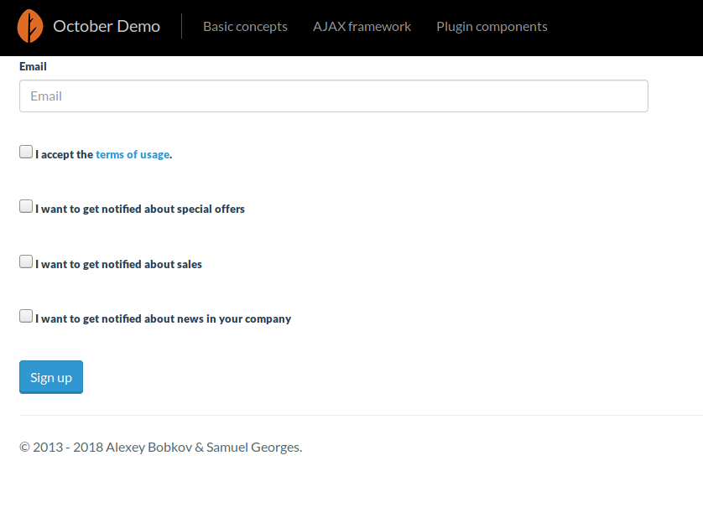
Task: Focus the Email input field
Action: pos(334,96)
